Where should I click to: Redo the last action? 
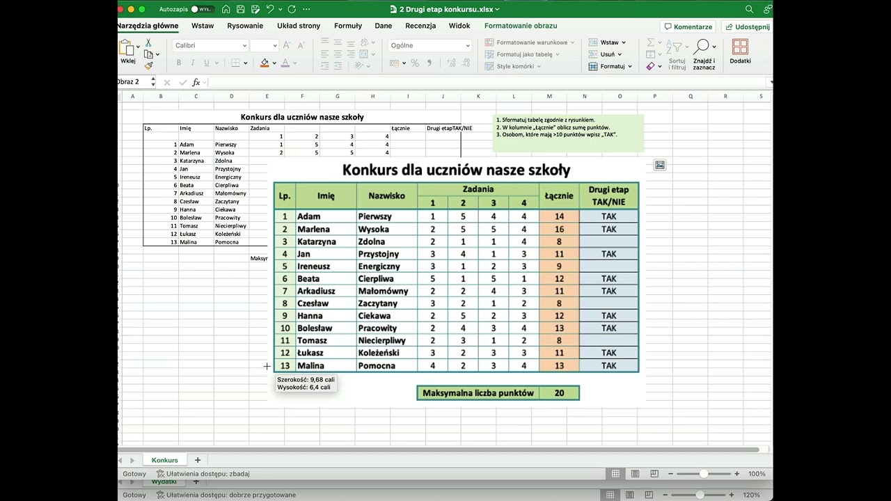pyautogui.click(x=292, y=9)
